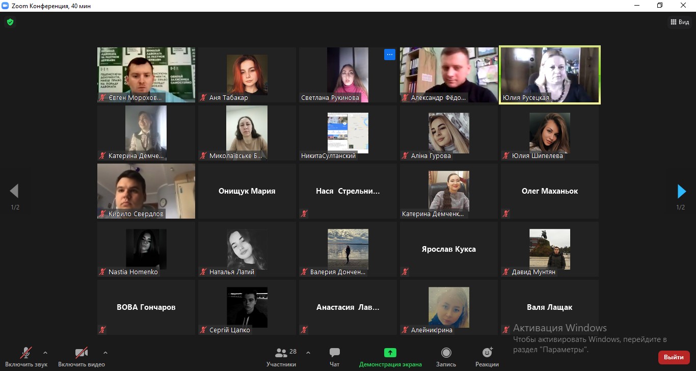Expand video options arrow next to camera
Viewport: 696px width, 371px height.
click(x=105, y=352)
